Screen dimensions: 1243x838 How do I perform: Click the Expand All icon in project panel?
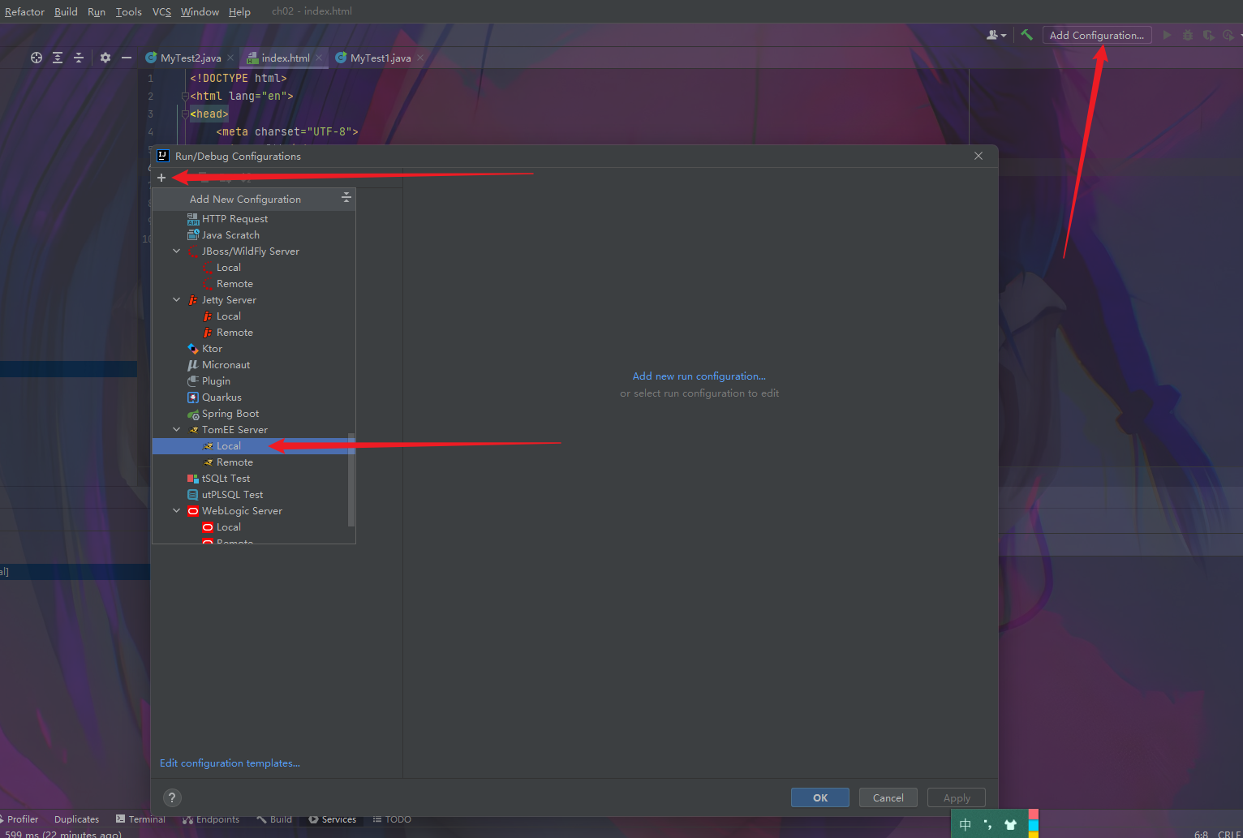tap(58, 58)
